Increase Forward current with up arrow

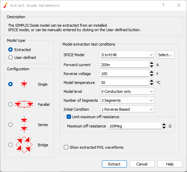pyautogui.click(x=152, y=63)
